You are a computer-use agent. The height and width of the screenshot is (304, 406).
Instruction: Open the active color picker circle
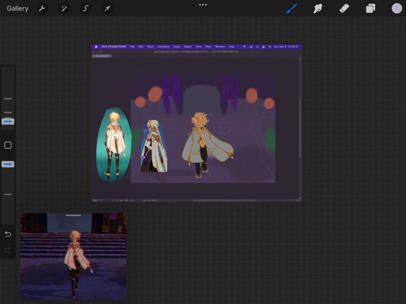(396, 8)
